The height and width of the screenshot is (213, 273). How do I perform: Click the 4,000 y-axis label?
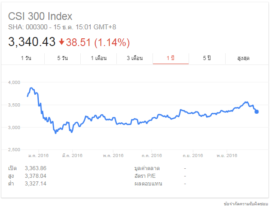tap(14, 83)
